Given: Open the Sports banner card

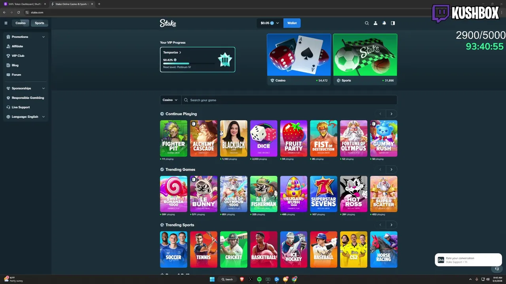Looking at the screenshot, I should [x=365, y=59].
